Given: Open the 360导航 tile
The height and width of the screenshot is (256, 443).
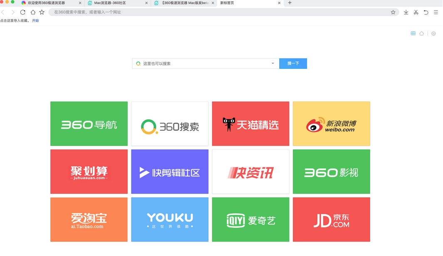Looking at the screenshot, I should click(89, 124).
